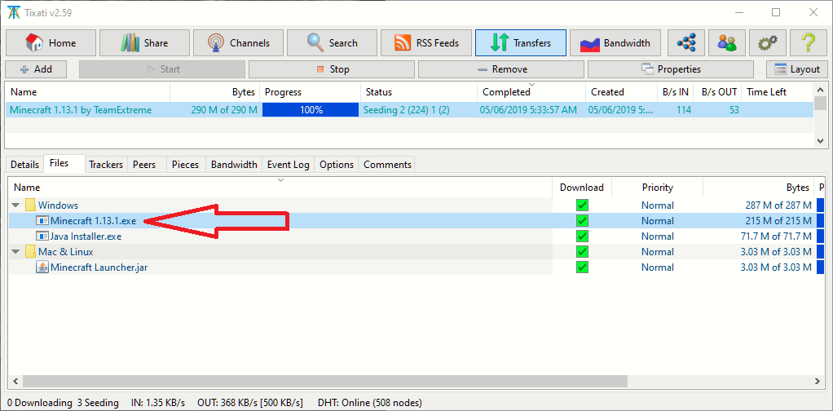833x411 pixels.
Task: Click the 100% progress bar of the transfer
Action: pos(311,110)
